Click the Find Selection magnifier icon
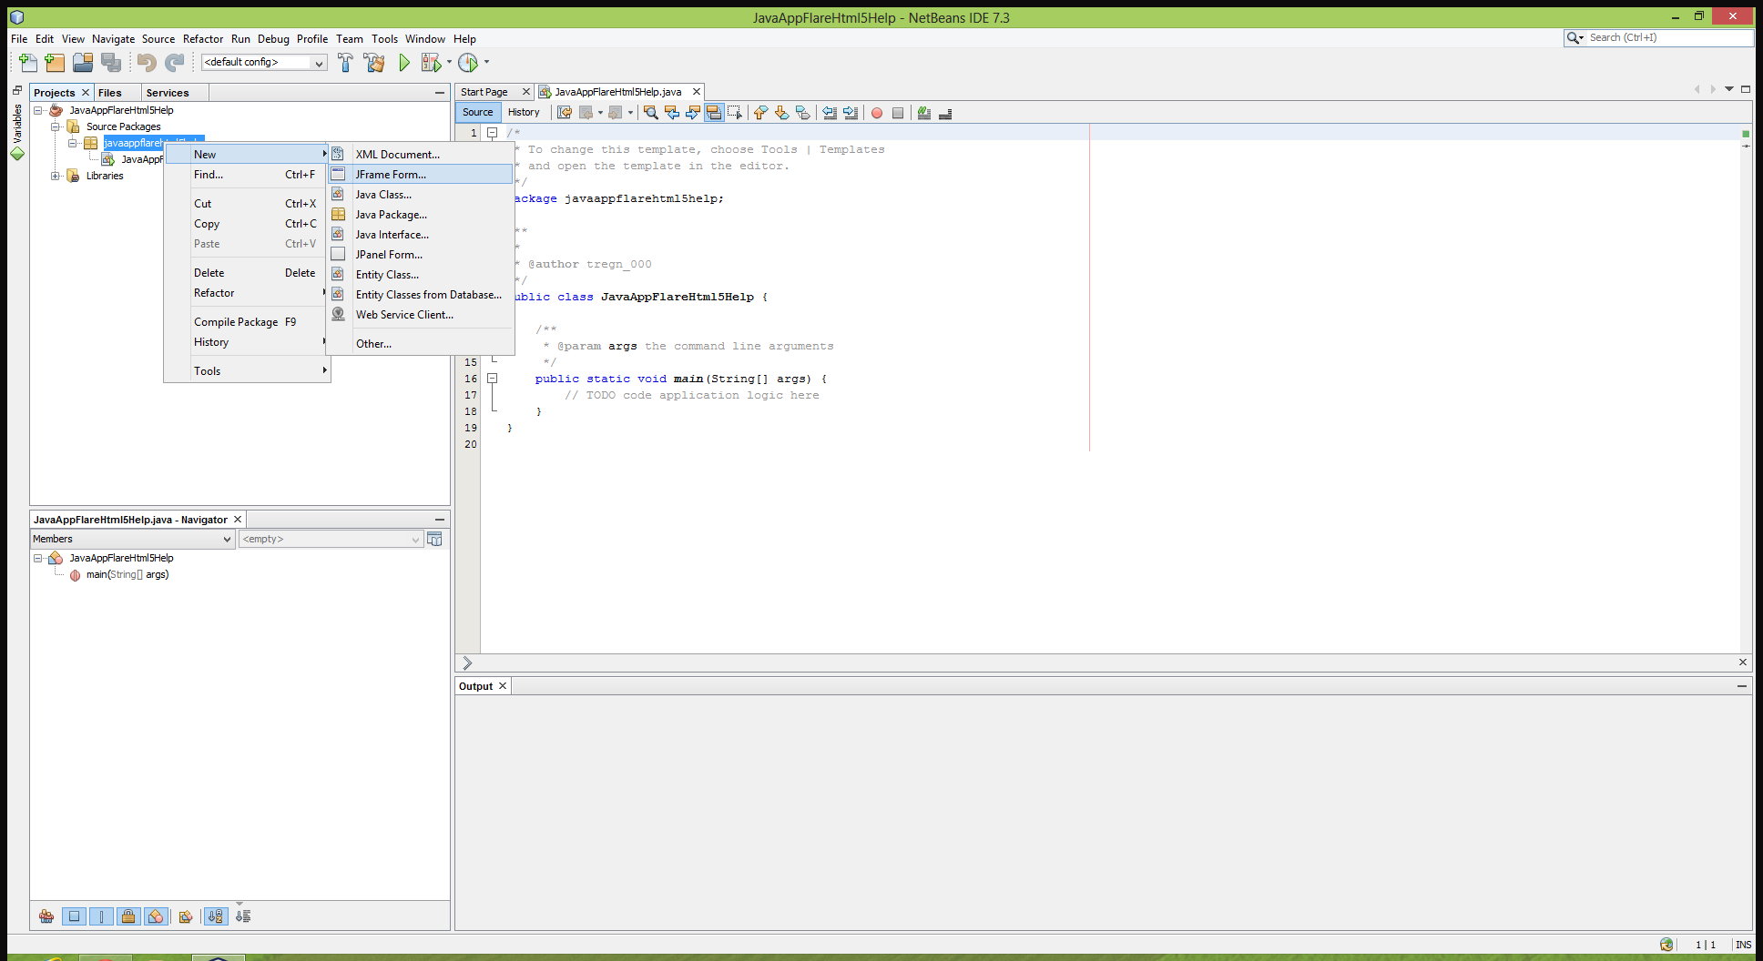The width and height of the screenshot is (1763, 961). pyautogui.click(x=650, y=113)
